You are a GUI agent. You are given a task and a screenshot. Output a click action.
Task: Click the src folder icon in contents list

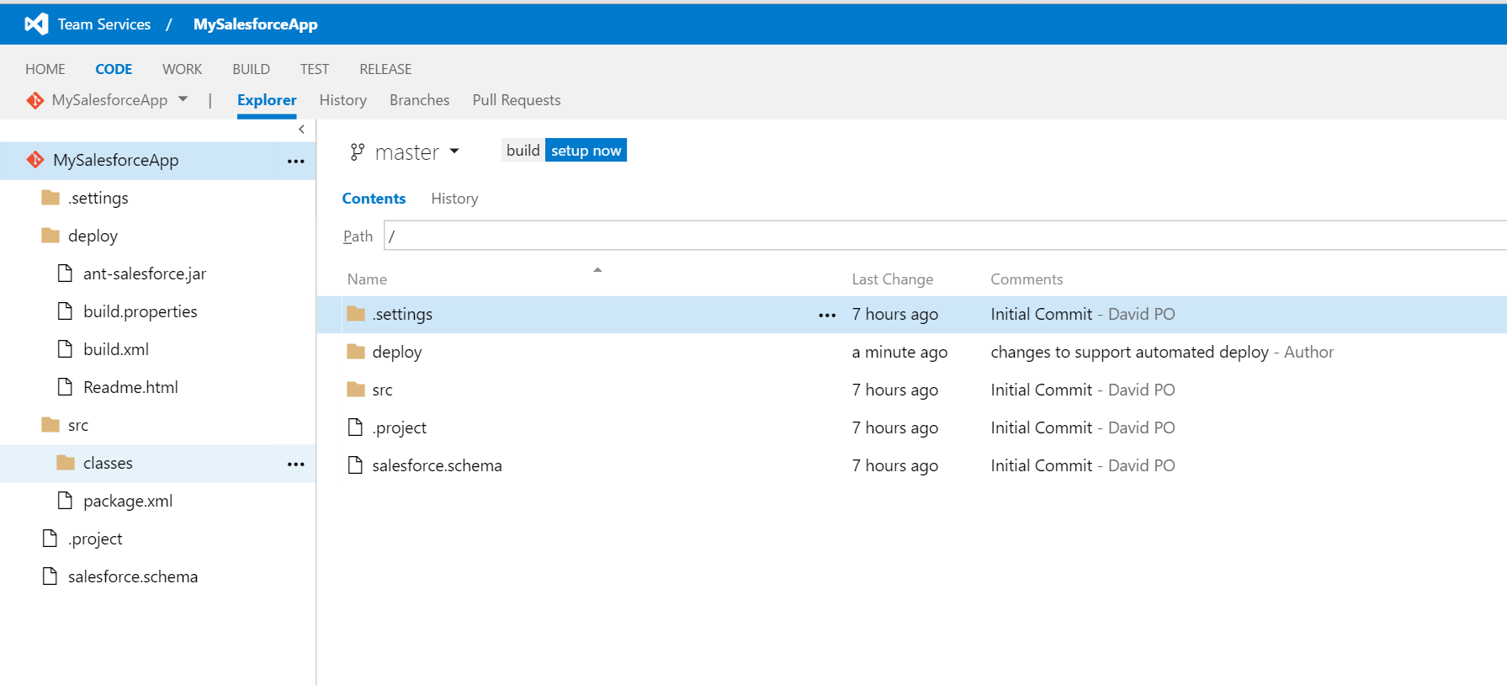pos(356,390)
